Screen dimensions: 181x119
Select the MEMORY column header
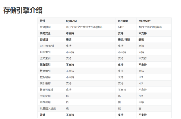(x=144, y=21)
